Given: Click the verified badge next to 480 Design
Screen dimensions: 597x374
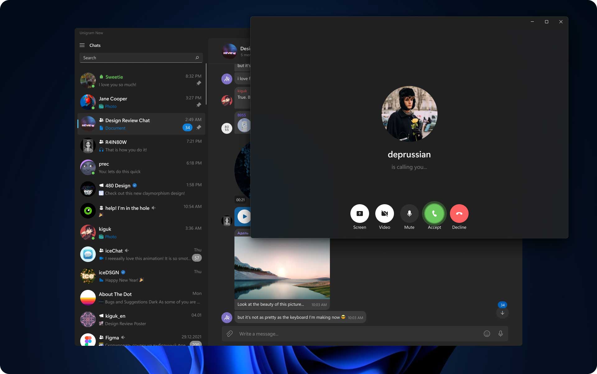Looking at the screenshot, I should (x=135, y=185).
